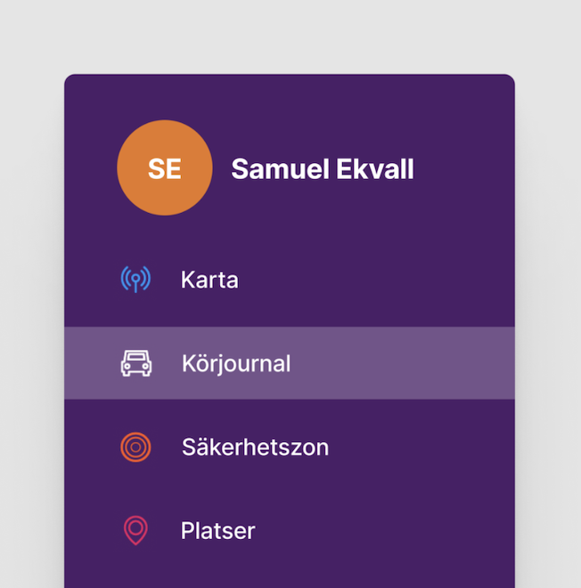This screenshot has width=581, height=588.
Task: Click the Karta text label
Action: [x=209, y=280]
